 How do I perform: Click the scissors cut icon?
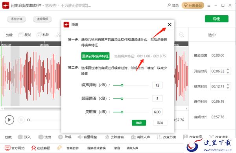(x=58, y=35)
